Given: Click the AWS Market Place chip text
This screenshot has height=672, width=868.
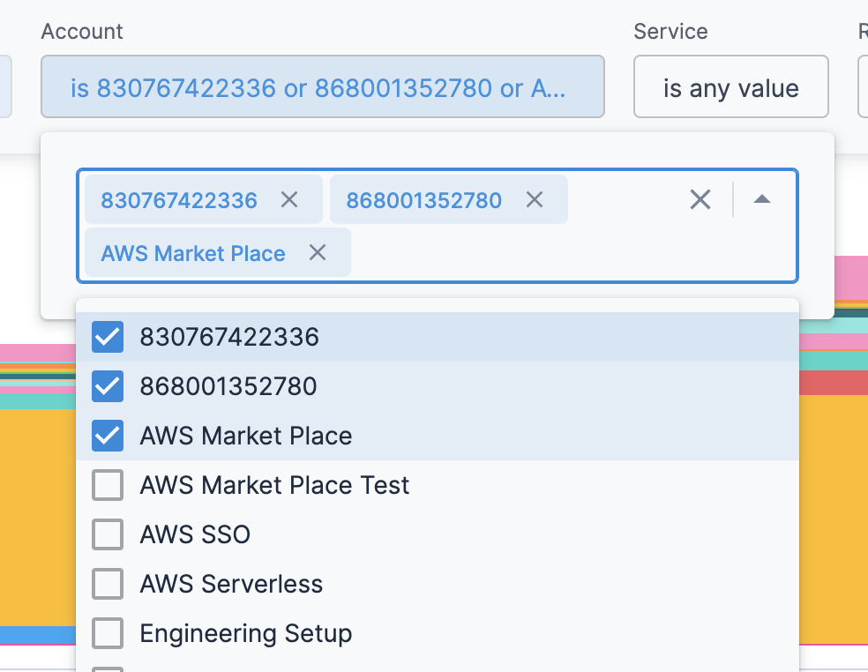Looking at the screenshot, I should pos(193,253).
